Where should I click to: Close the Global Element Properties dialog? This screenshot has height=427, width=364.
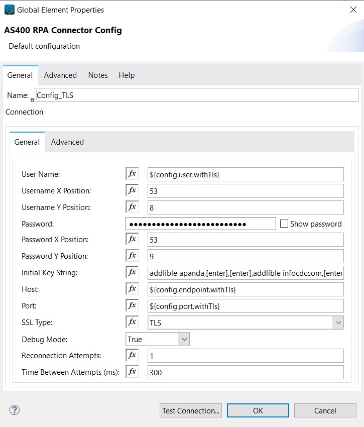353,10
